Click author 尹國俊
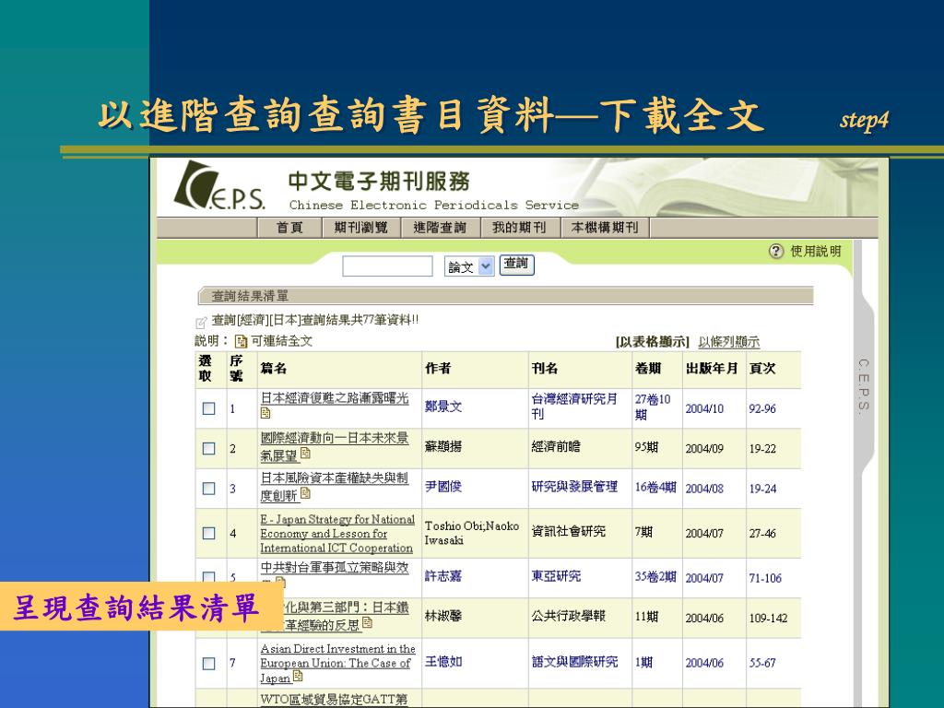This screenshot has width=944, height=708. (443, 487)
